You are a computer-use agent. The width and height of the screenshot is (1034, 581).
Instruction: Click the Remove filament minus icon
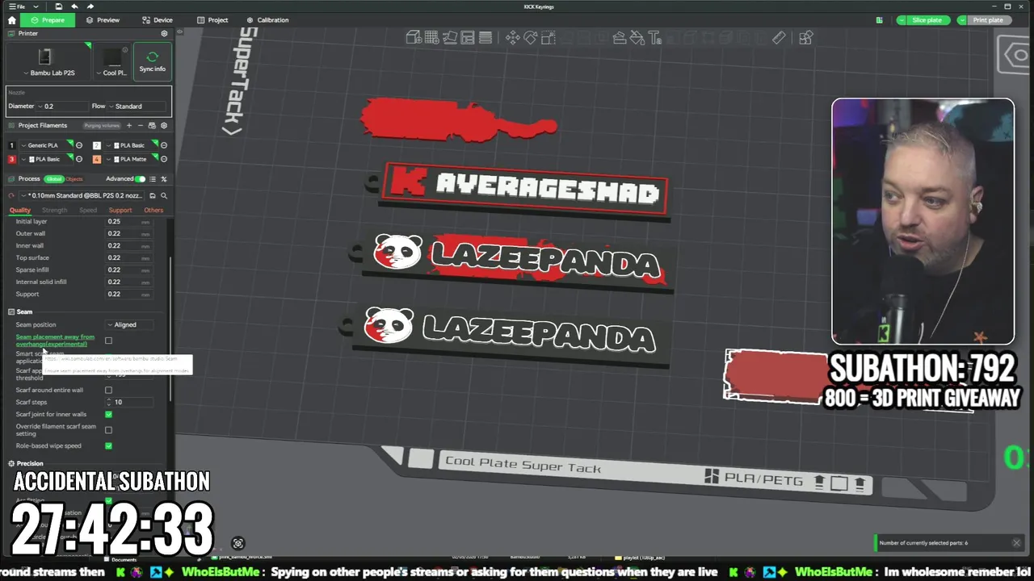click(x=141, y=126)
